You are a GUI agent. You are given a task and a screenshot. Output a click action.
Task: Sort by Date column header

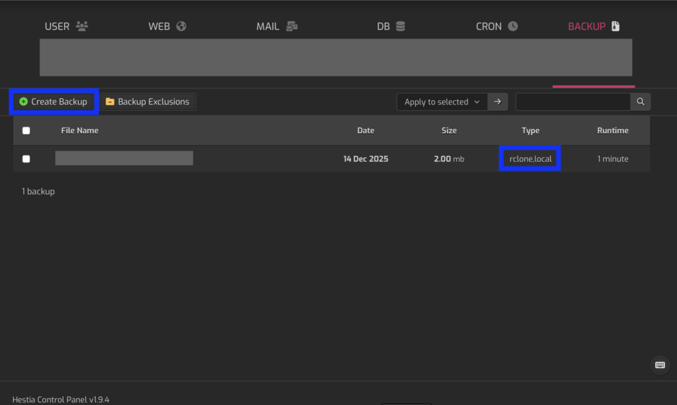pyautogui.click(x=366, y=131)
